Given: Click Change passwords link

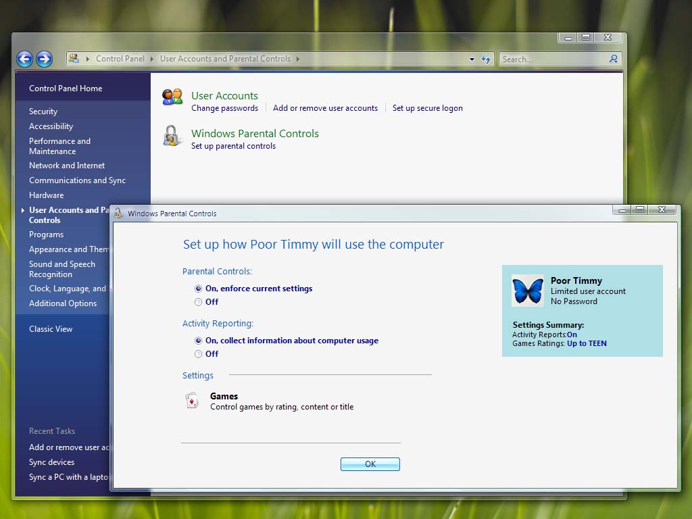Looking at the screenshot, I should 224,108.
